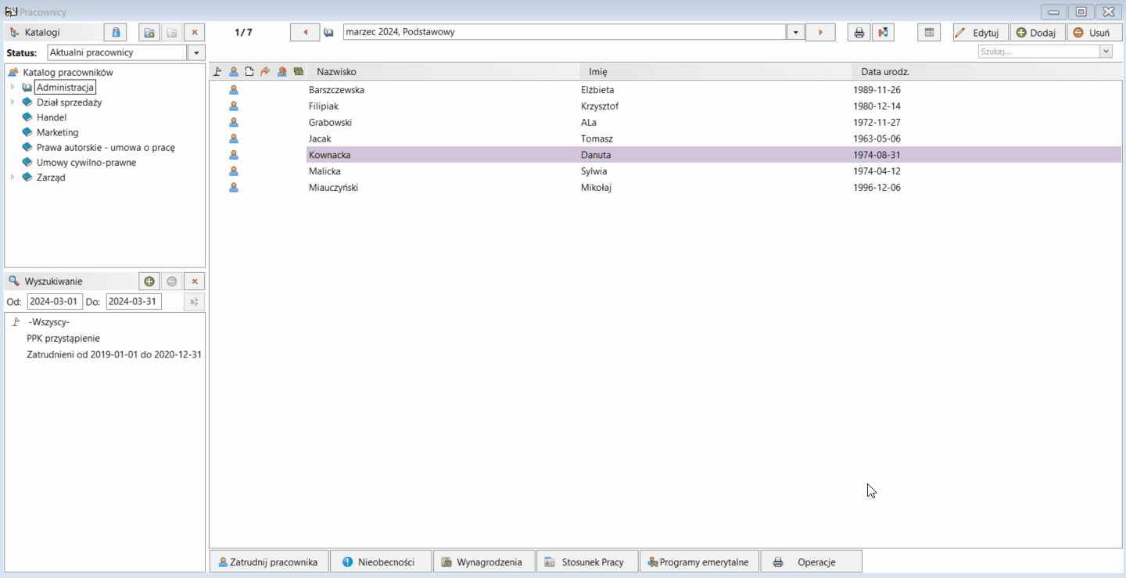The image size is (1126, 578).
Task: Click the print icon in toolbar
Action: pyautogui.click(x=859, y=32)
